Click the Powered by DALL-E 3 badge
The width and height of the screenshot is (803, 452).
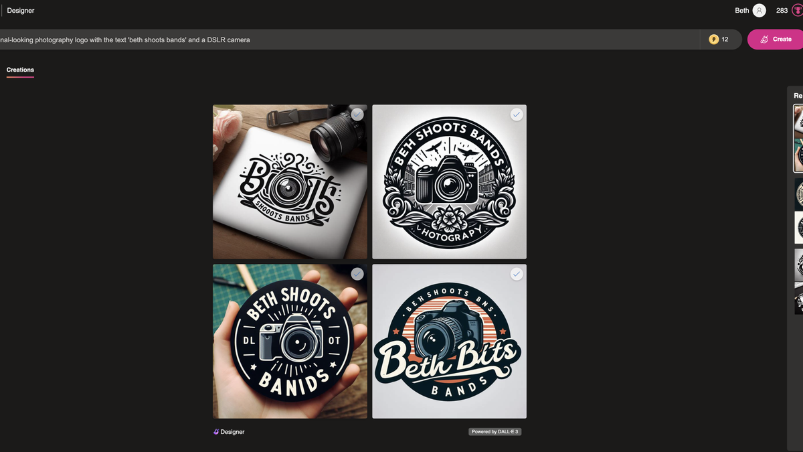pos(495,432)
